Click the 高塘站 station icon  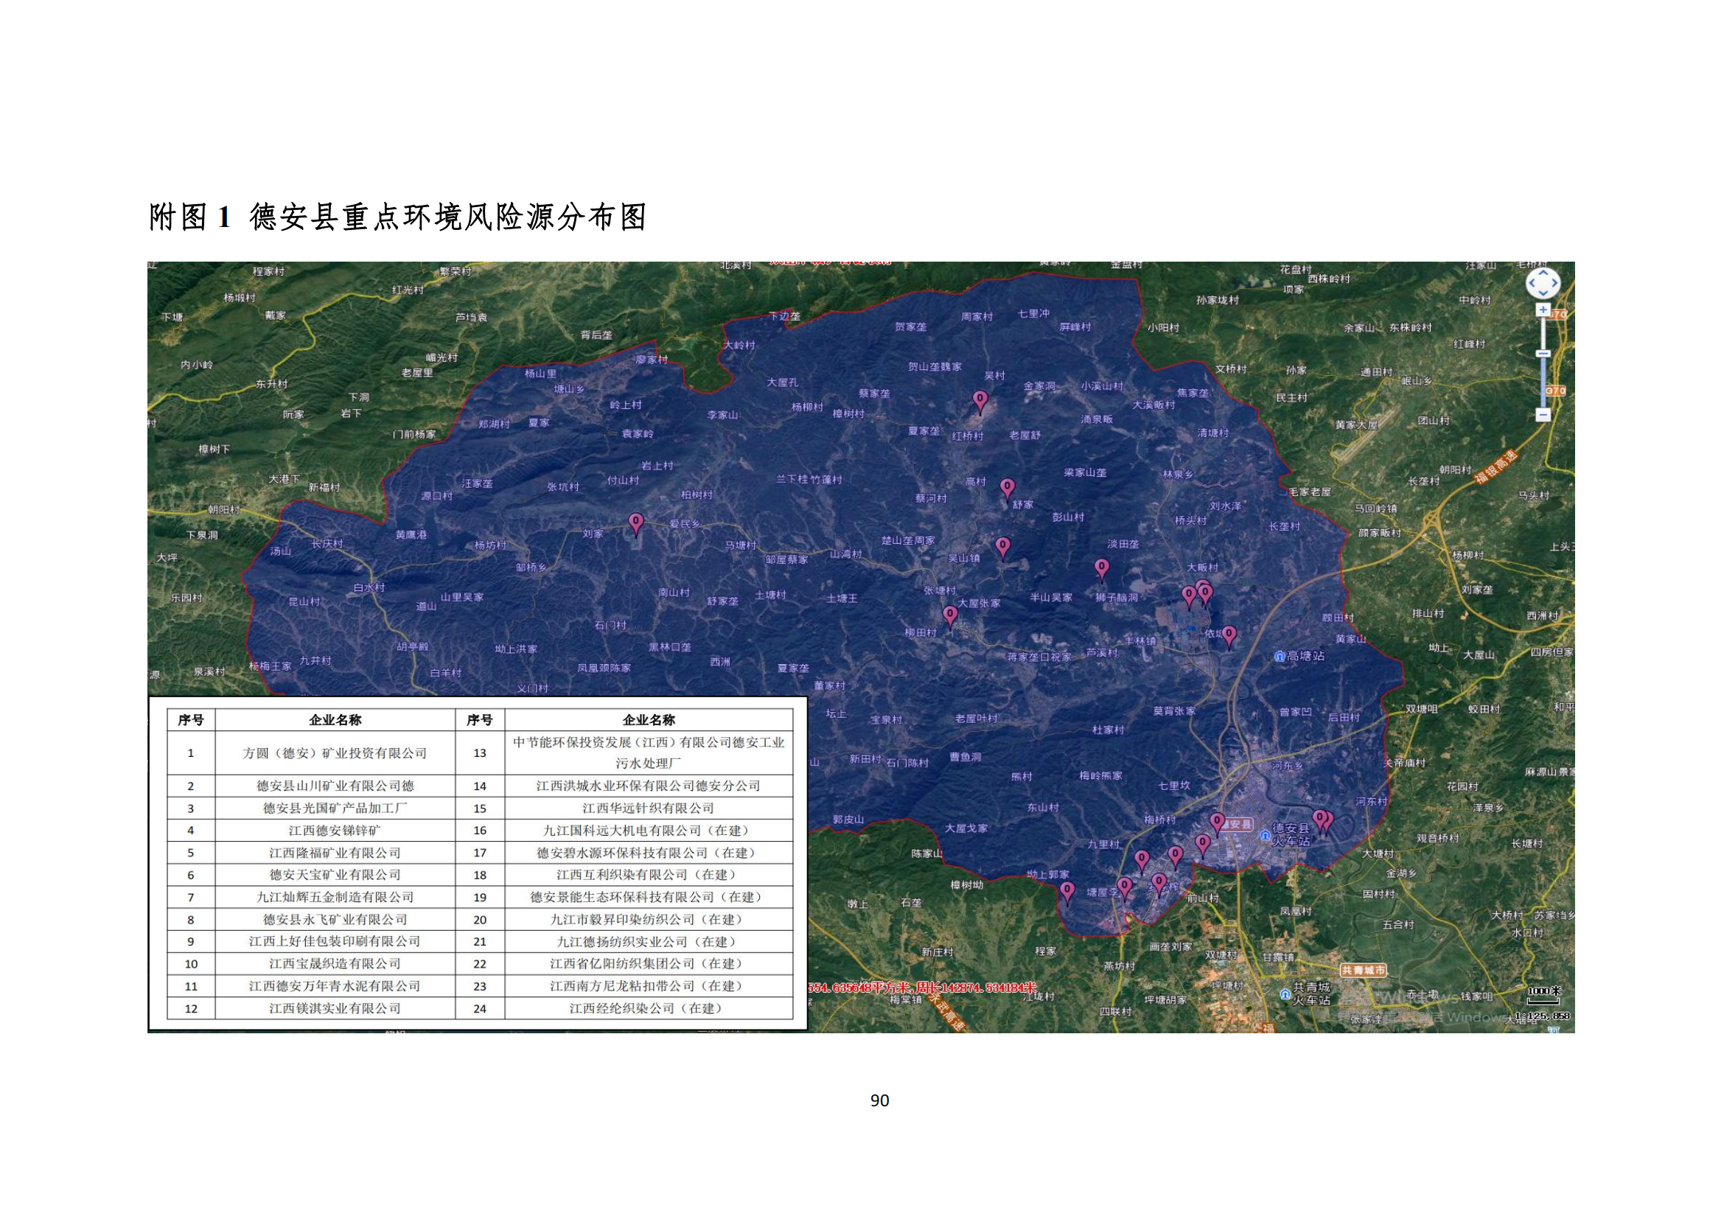1280,656
